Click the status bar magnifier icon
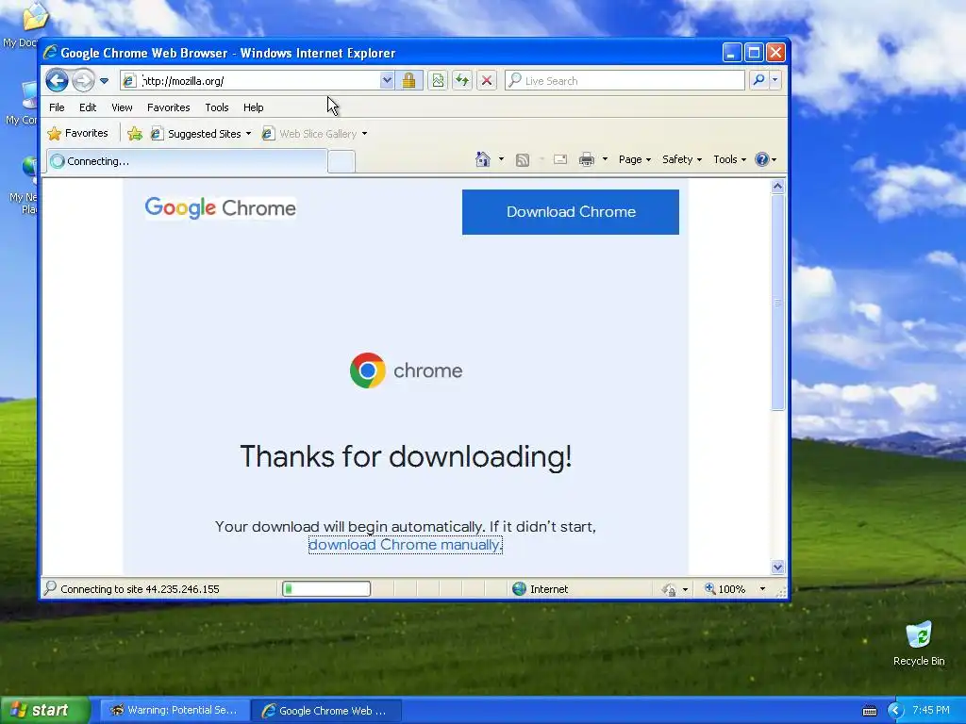Viewport: 966px width, 724px height. (x=50, y=588)
